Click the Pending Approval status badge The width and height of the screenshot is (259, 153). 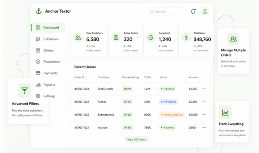coord(172,115)
